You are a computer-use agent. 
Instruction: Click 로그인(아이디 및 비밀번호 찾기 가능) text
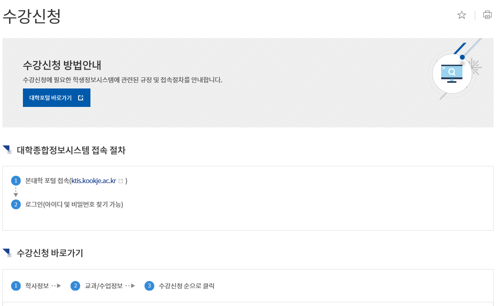click(74, 204)
